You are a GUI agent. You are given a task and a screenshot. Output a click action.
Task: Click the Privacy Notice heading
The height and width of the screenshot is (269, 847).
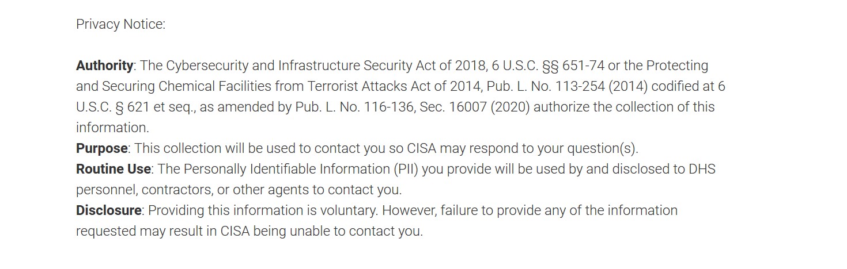(x=120, y=25)
